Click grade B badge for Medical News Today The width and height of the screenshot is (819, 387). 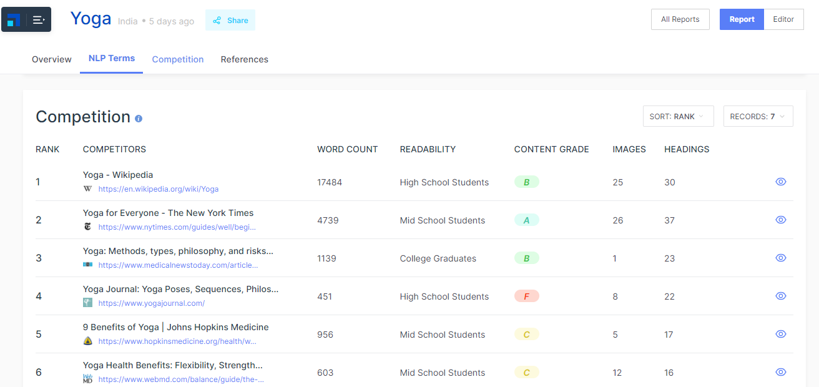pyautogui.click(x=526, y=258)
